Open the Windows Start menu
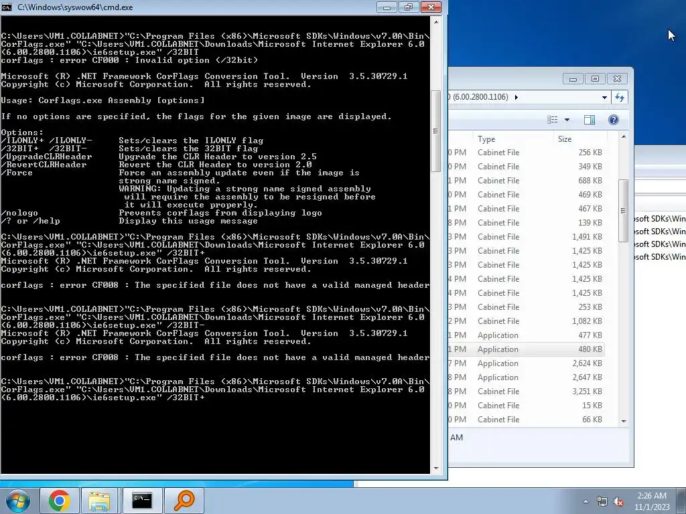The image size is (686, 514). [17, 501]
